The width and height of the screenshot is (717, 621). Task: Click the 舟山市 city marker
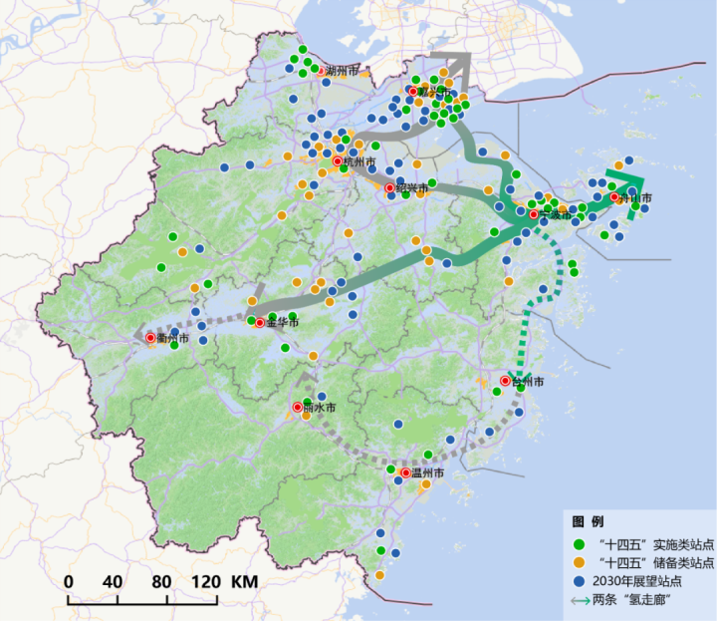(613, 196)
